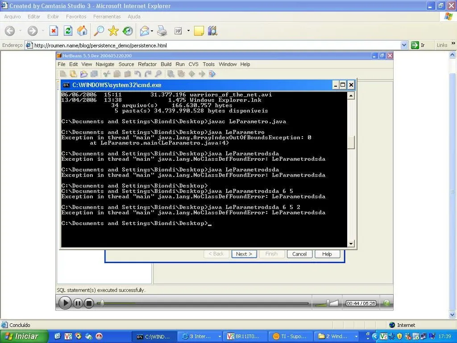Viewport: 457px width, 343px height.
Task: Click NetBeans Cut scissors icon
Action: [106, 74]
